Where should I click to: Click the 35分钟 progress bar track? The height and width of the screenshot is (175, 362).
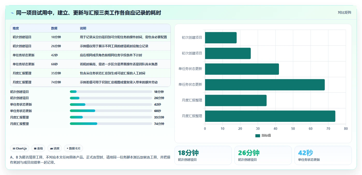click(x=111, y=117)
